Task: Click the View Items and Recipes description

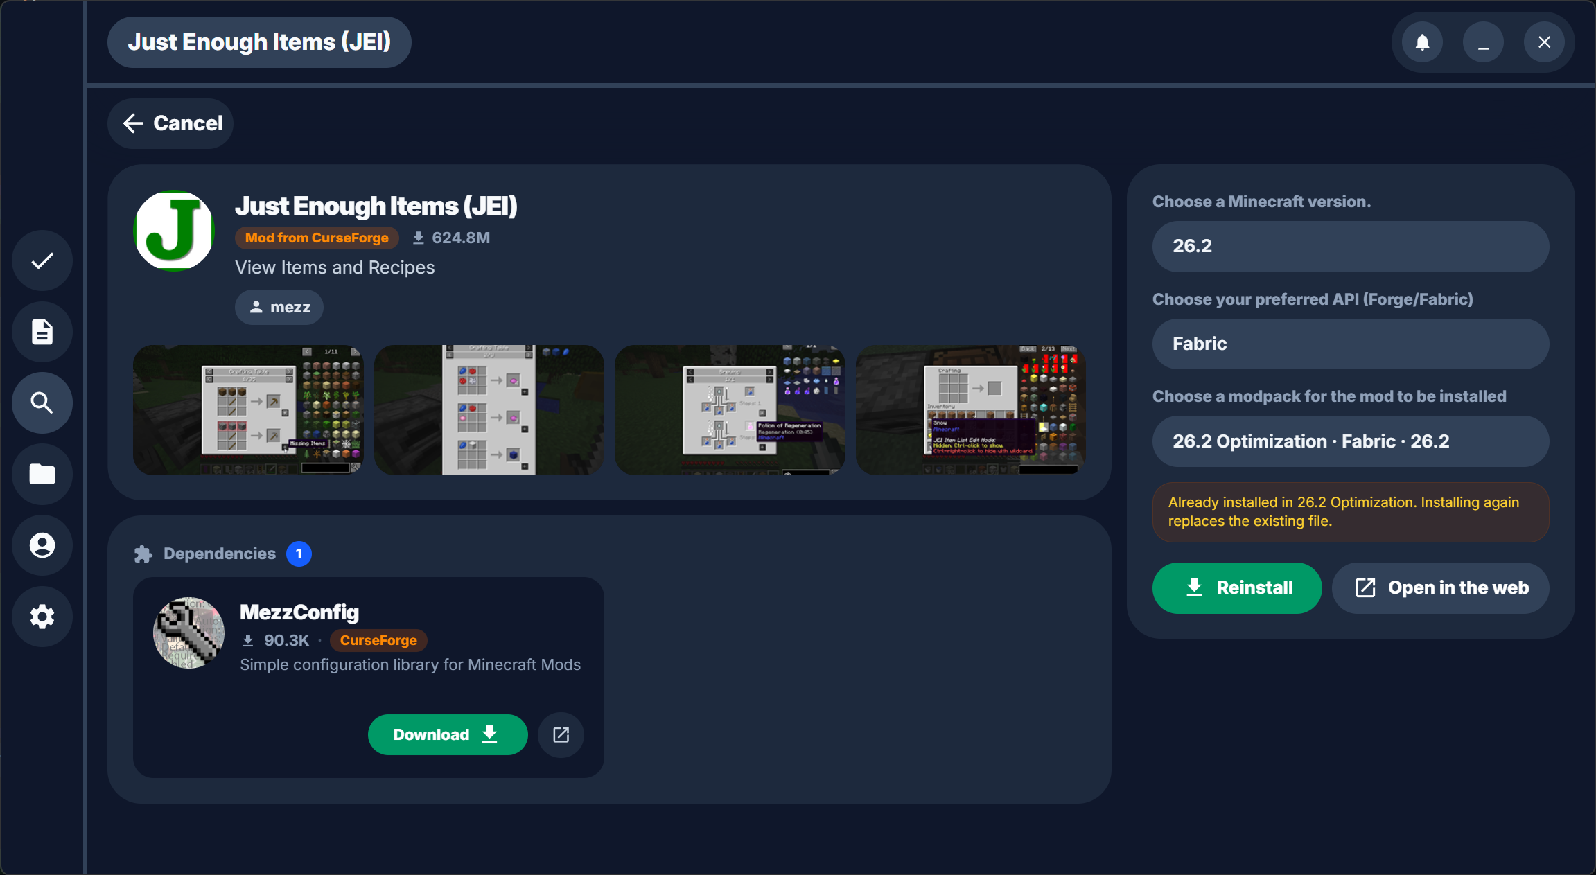Action: (x=335, y=267)
